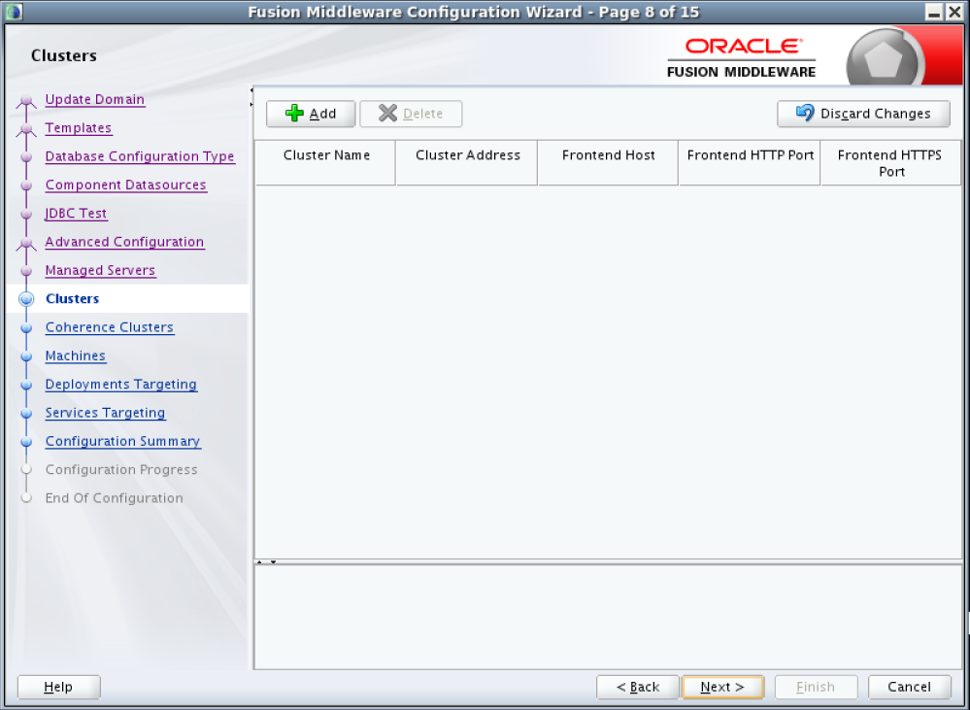Screen dimensions: 970x710
Task: Click the Cluster Address column header
Action: (x=467, y=163)
